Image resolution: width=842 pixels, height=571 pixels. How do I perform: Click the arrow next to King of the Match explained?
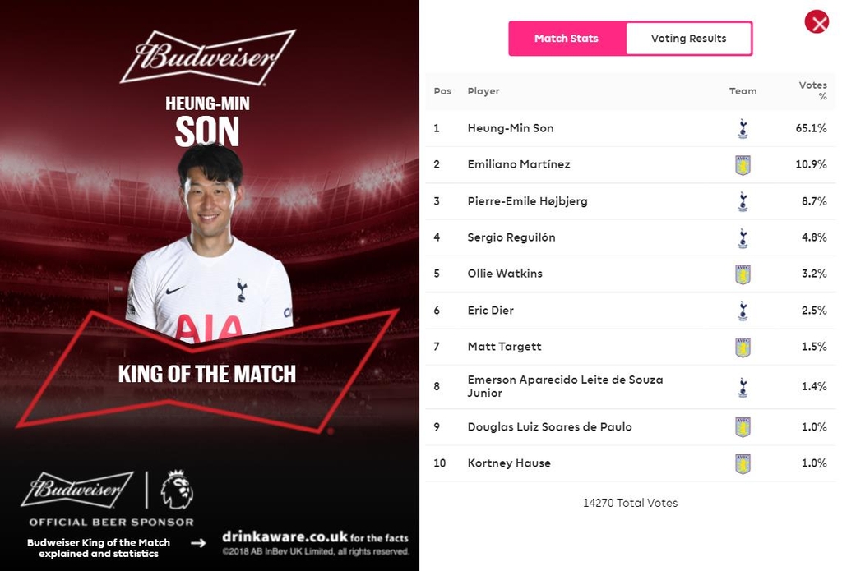coord(198,543)
